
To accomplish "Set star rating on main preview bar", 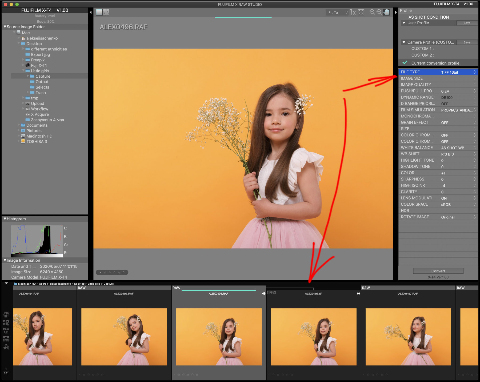I will click(x=112, y=272).
